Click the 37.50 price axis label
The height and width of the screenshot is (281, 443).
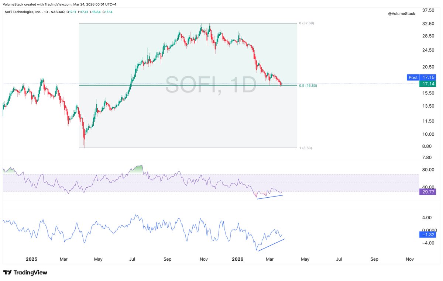point(428,10)
